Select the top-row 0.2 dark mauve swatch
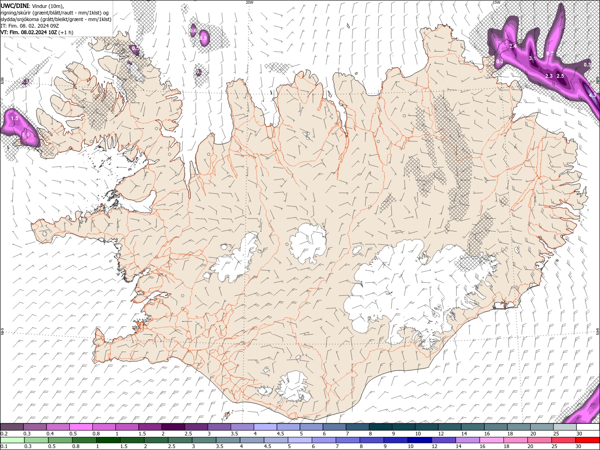Viewport: 600px width, 450px height. (12, 427)
